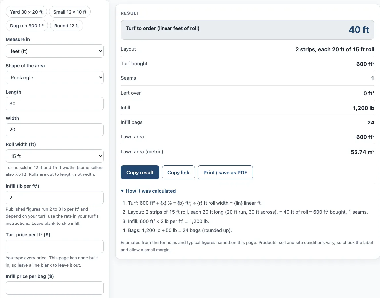Click the Infill lb per ft² field

pyautogui.click(x=55, y=198)
